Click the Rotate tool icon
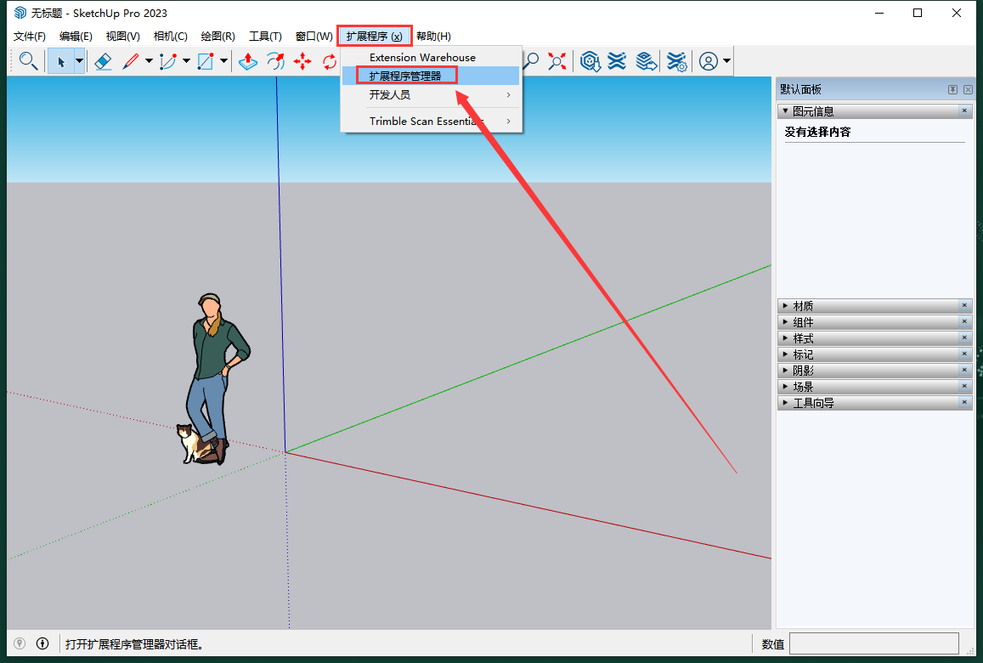Image resolution: width=983 pixels, height=663 pixels. pos(330,61)
